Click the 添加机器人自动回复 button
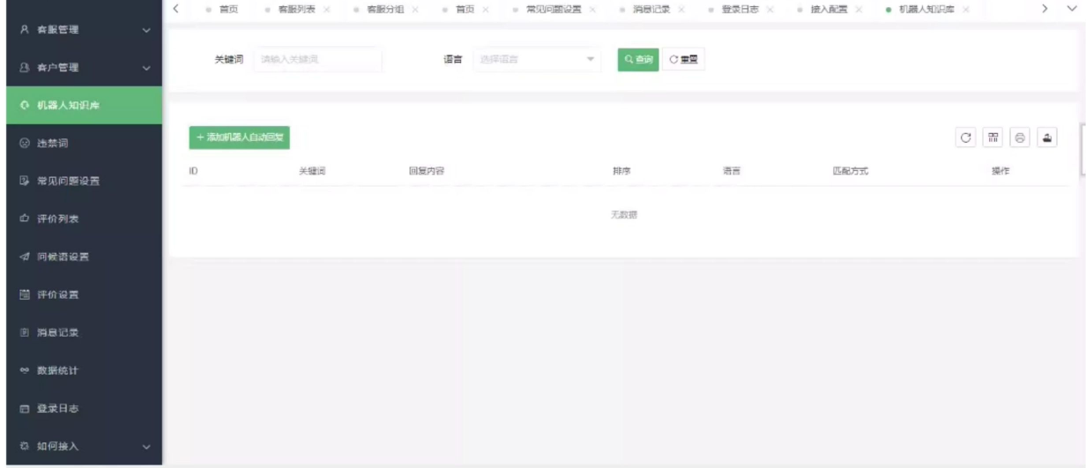The height and width of the screenshot is (468, 1086). [240, 137]
